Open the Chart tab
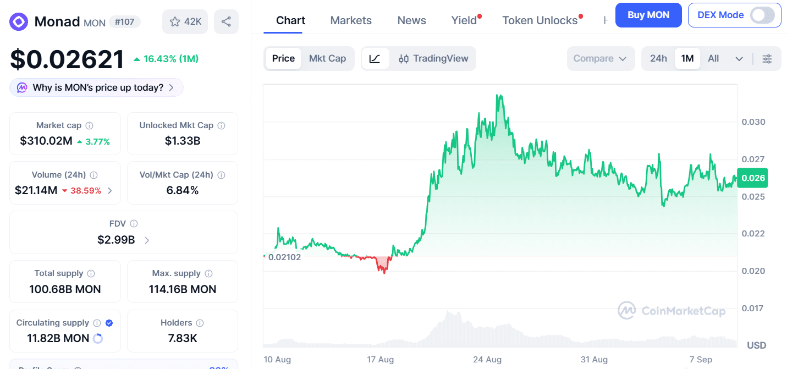This screenshot has width=787, height=369. [x=290, y=20]
